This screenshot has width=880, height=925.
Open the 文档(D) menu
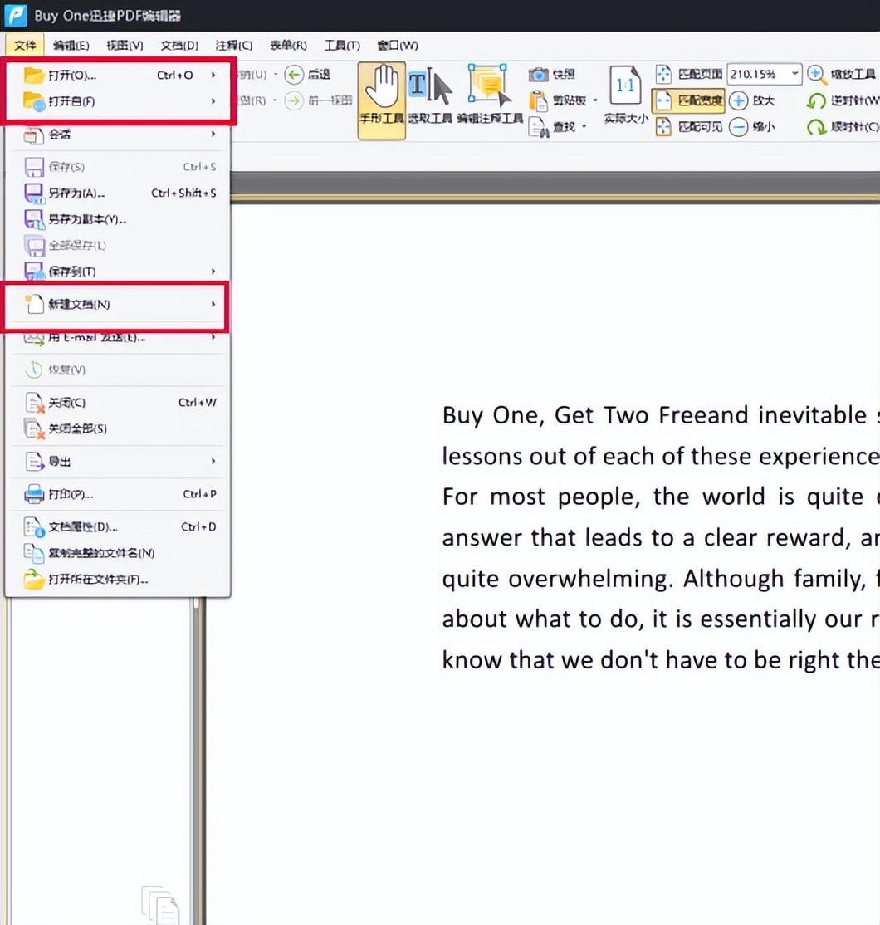(x=179, y=46)
